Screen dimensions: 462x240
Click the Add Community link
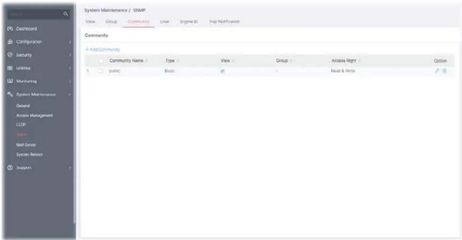pyautogui.click(x=103, y=50)
